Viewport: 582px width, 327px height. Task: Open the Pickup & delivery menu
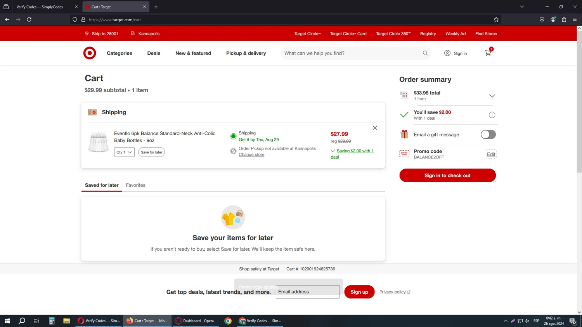(x=246, y=53)
